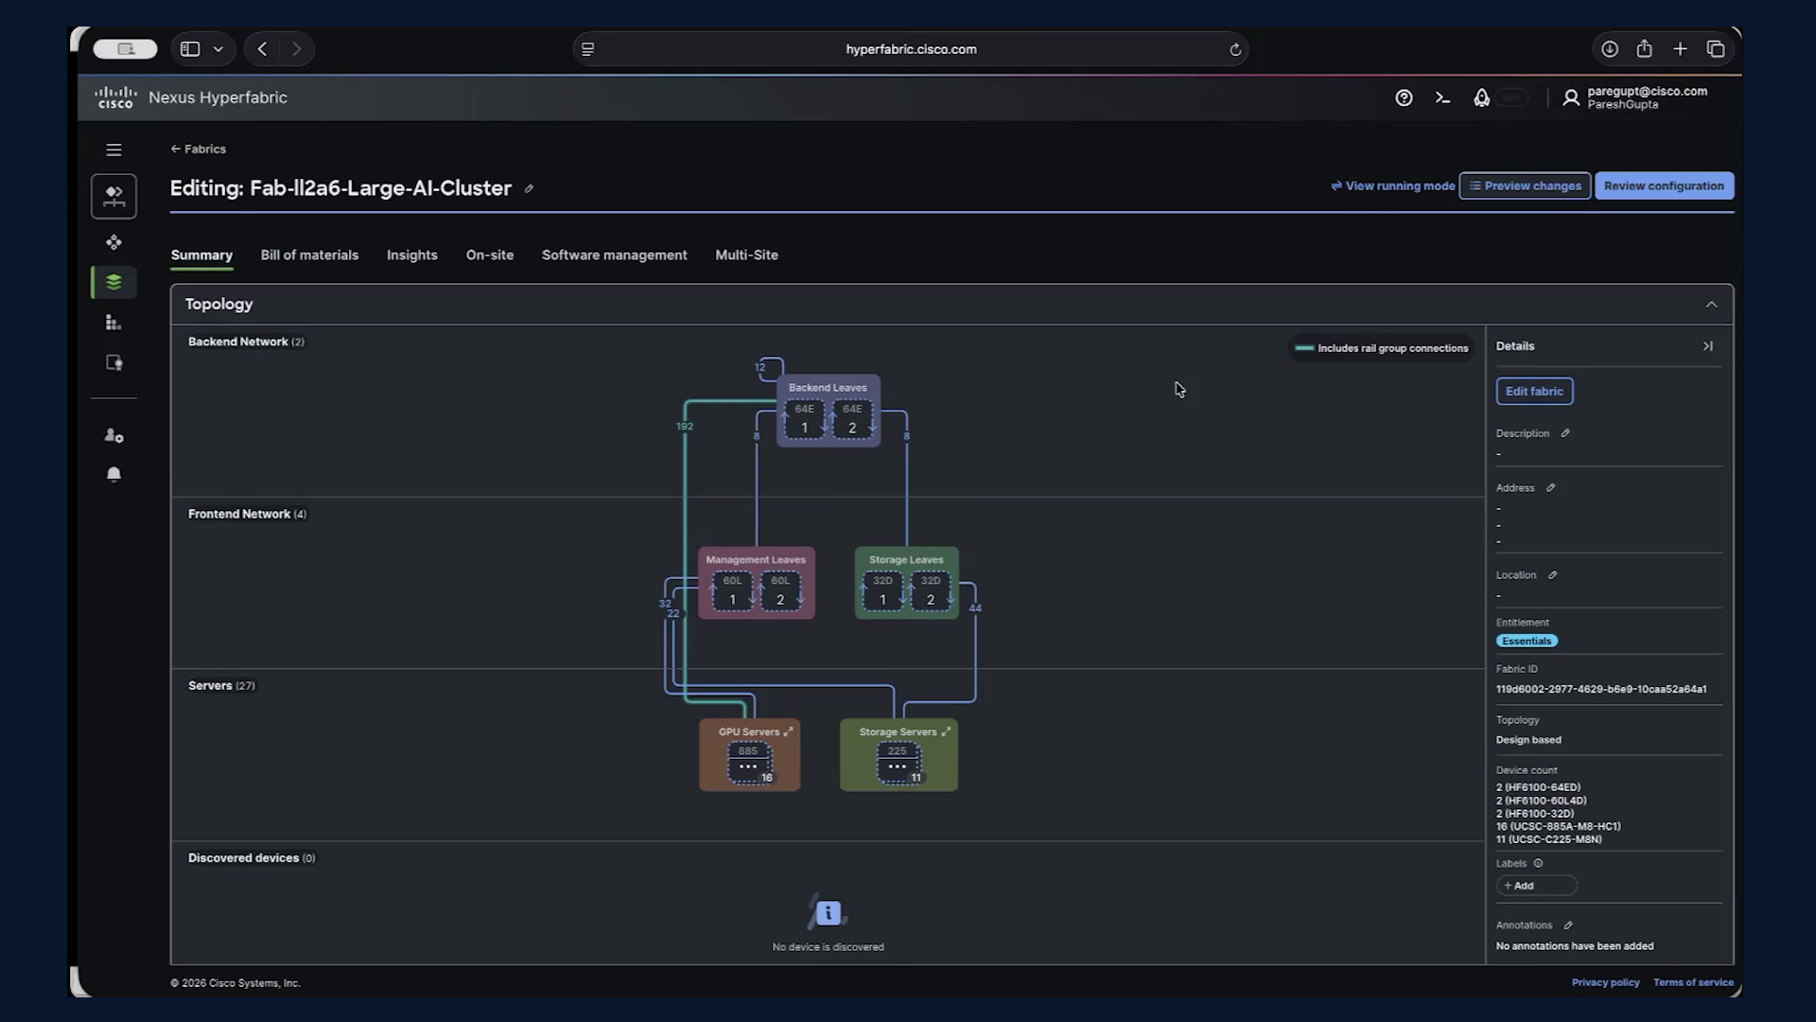Image resolution: width=1816 pixels, height=1022 pixels.
Task: Collapse the Topology section chevron
Action: (x=1711, y=305)
